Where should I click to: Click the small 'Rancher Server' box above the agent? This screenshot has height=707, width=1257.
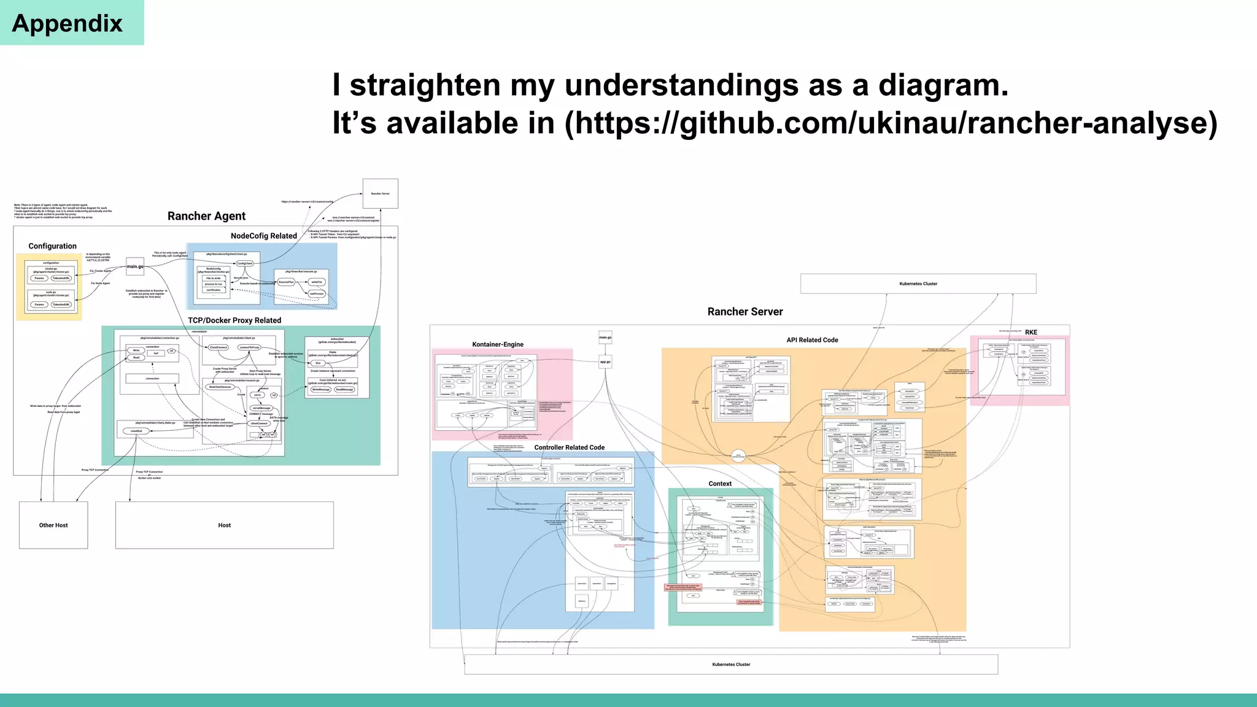click(381, 194)
